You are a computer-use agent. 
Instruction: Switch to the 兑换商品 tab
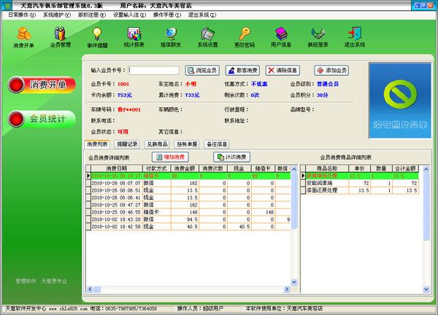click(x=156, y=144)
